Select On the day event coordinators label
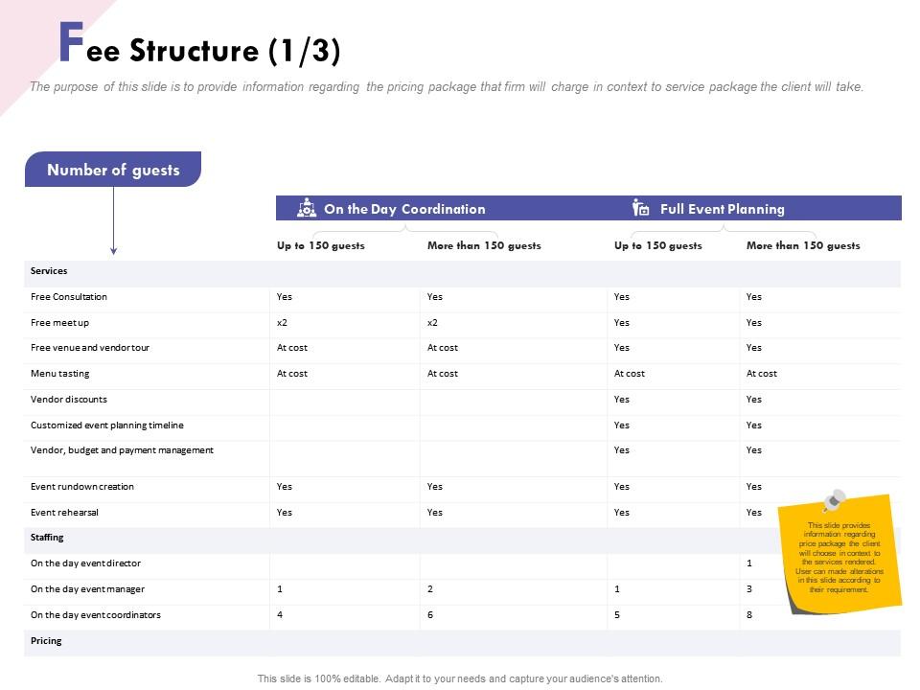Viewport: 920px width, 690px height. tap(96, 615)
